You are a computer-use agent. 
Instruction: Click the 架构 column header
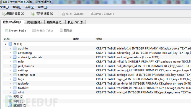tap(143, 39)
